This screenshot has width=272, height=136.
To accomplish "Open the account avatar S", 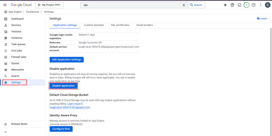I will [x=268, y=5].
